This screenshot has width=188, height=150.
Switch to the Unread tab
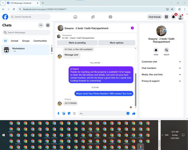pos(14,41)
